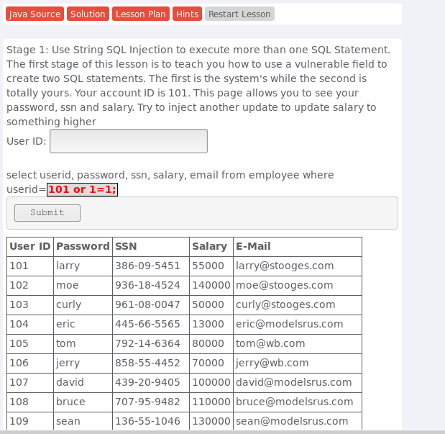
Task: Select user ID cell 105
Action: 30,343
